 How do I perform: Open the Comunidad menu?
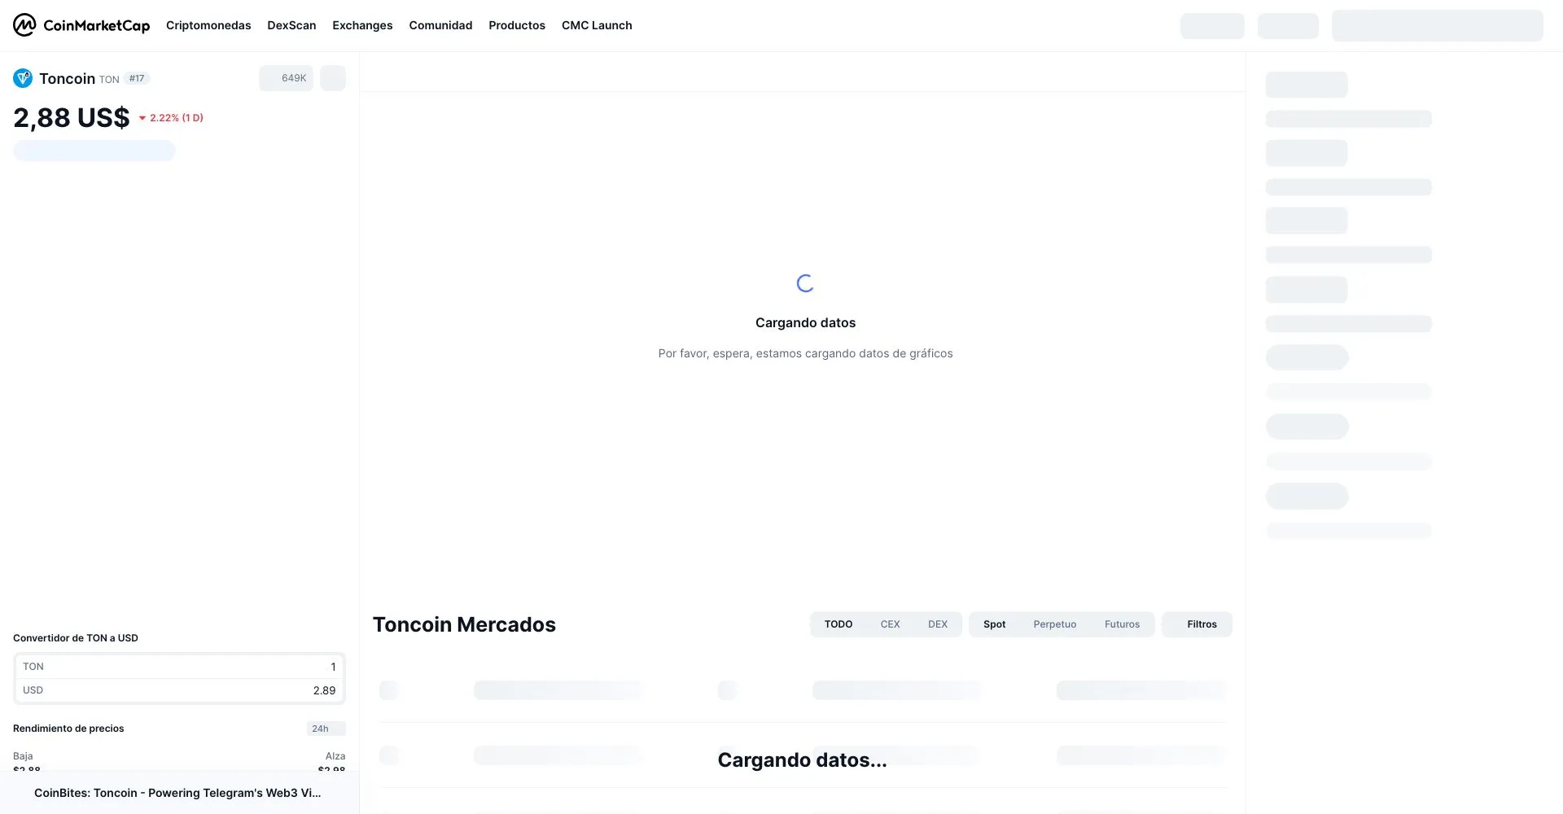coord(440,25)
